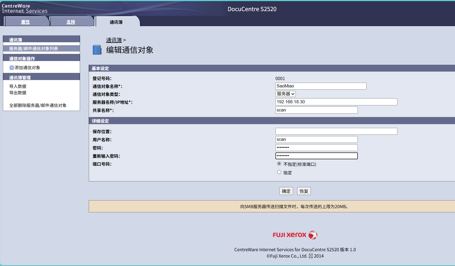Click the 共享名称 input field
The image size is (455, 266).
[x=316, y=110]
